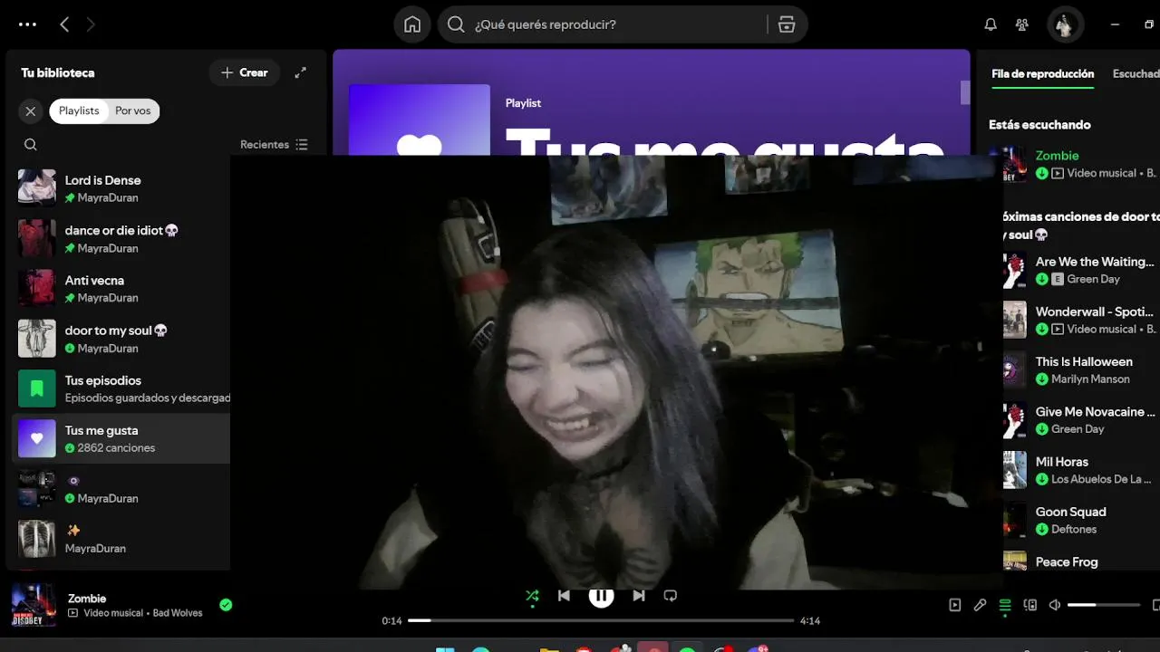Clear the library filter with X

click(x=31, y=111)
